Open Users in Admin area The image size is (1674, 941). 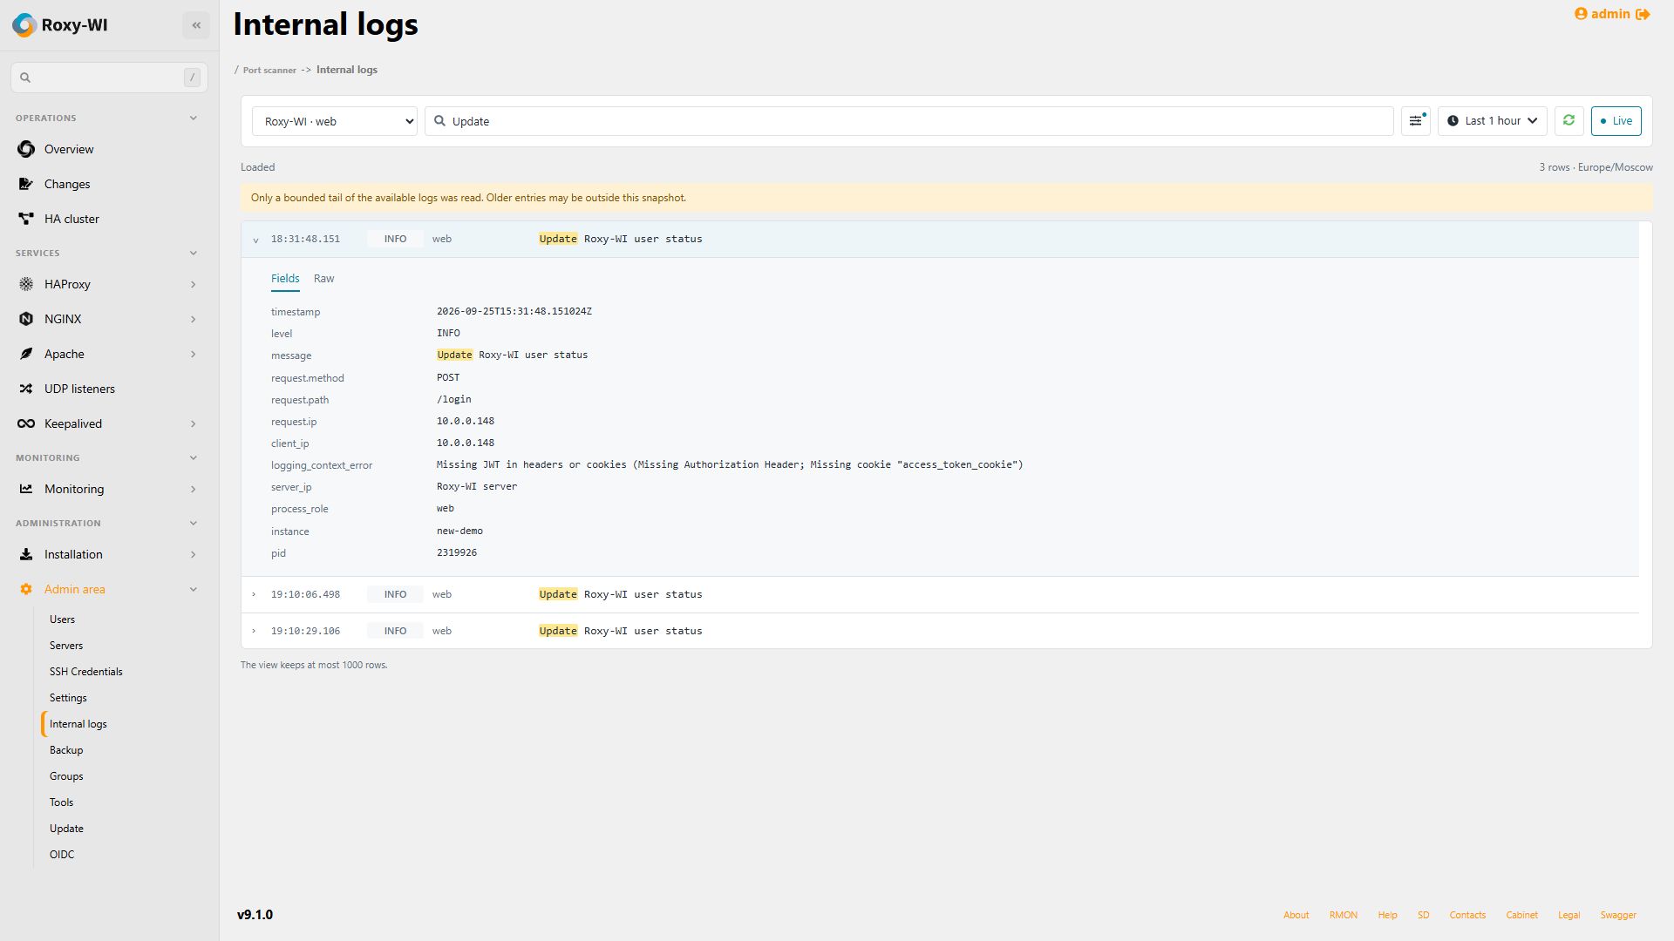click(62, 619)
